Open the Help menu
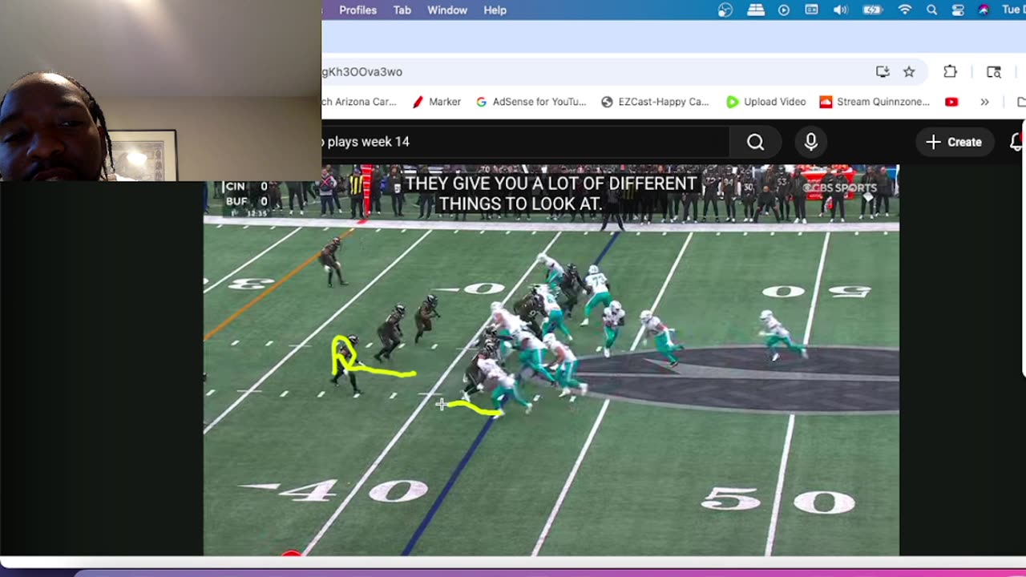The image size is (1026, 577). pyautogui.click(x=495, y=10)
